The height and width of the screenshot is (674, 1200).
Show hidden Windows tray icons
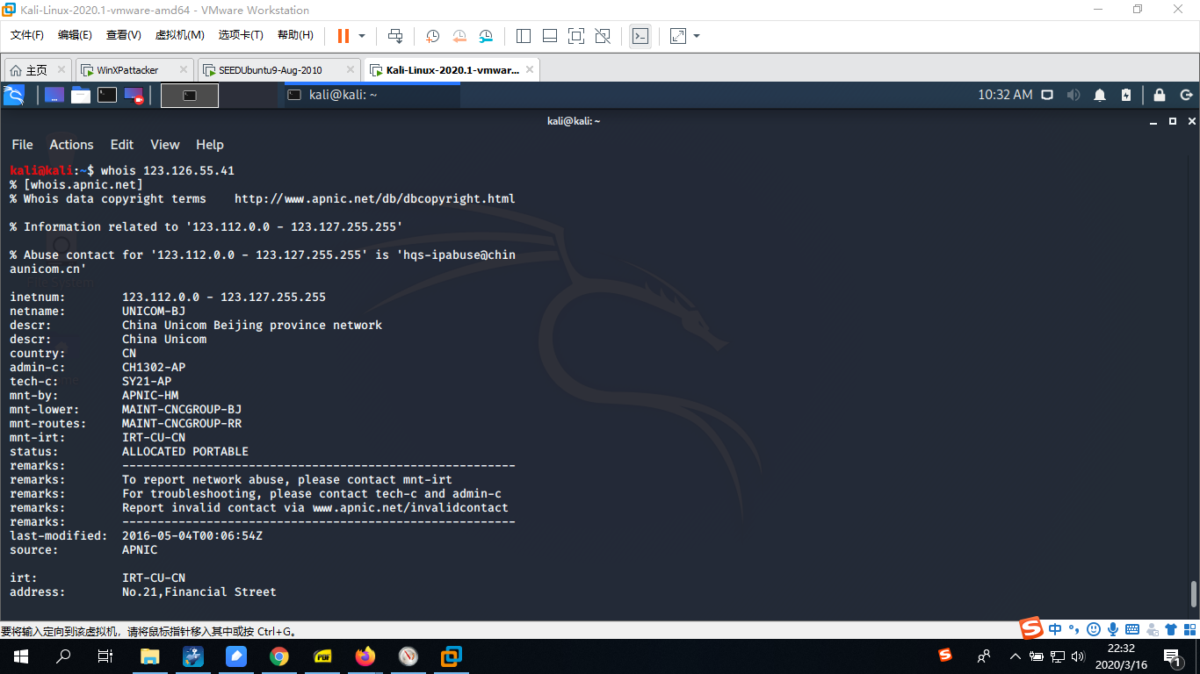1016,656
